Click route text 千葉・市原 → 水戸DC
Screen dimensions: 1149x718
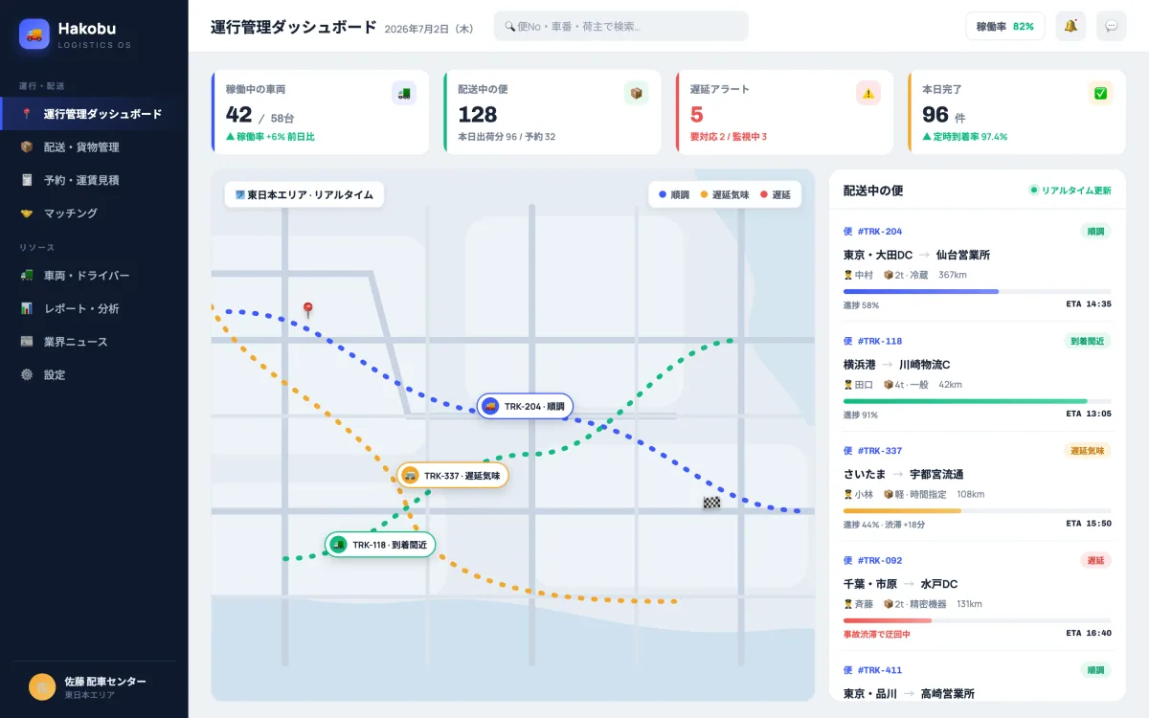point(900,584)
